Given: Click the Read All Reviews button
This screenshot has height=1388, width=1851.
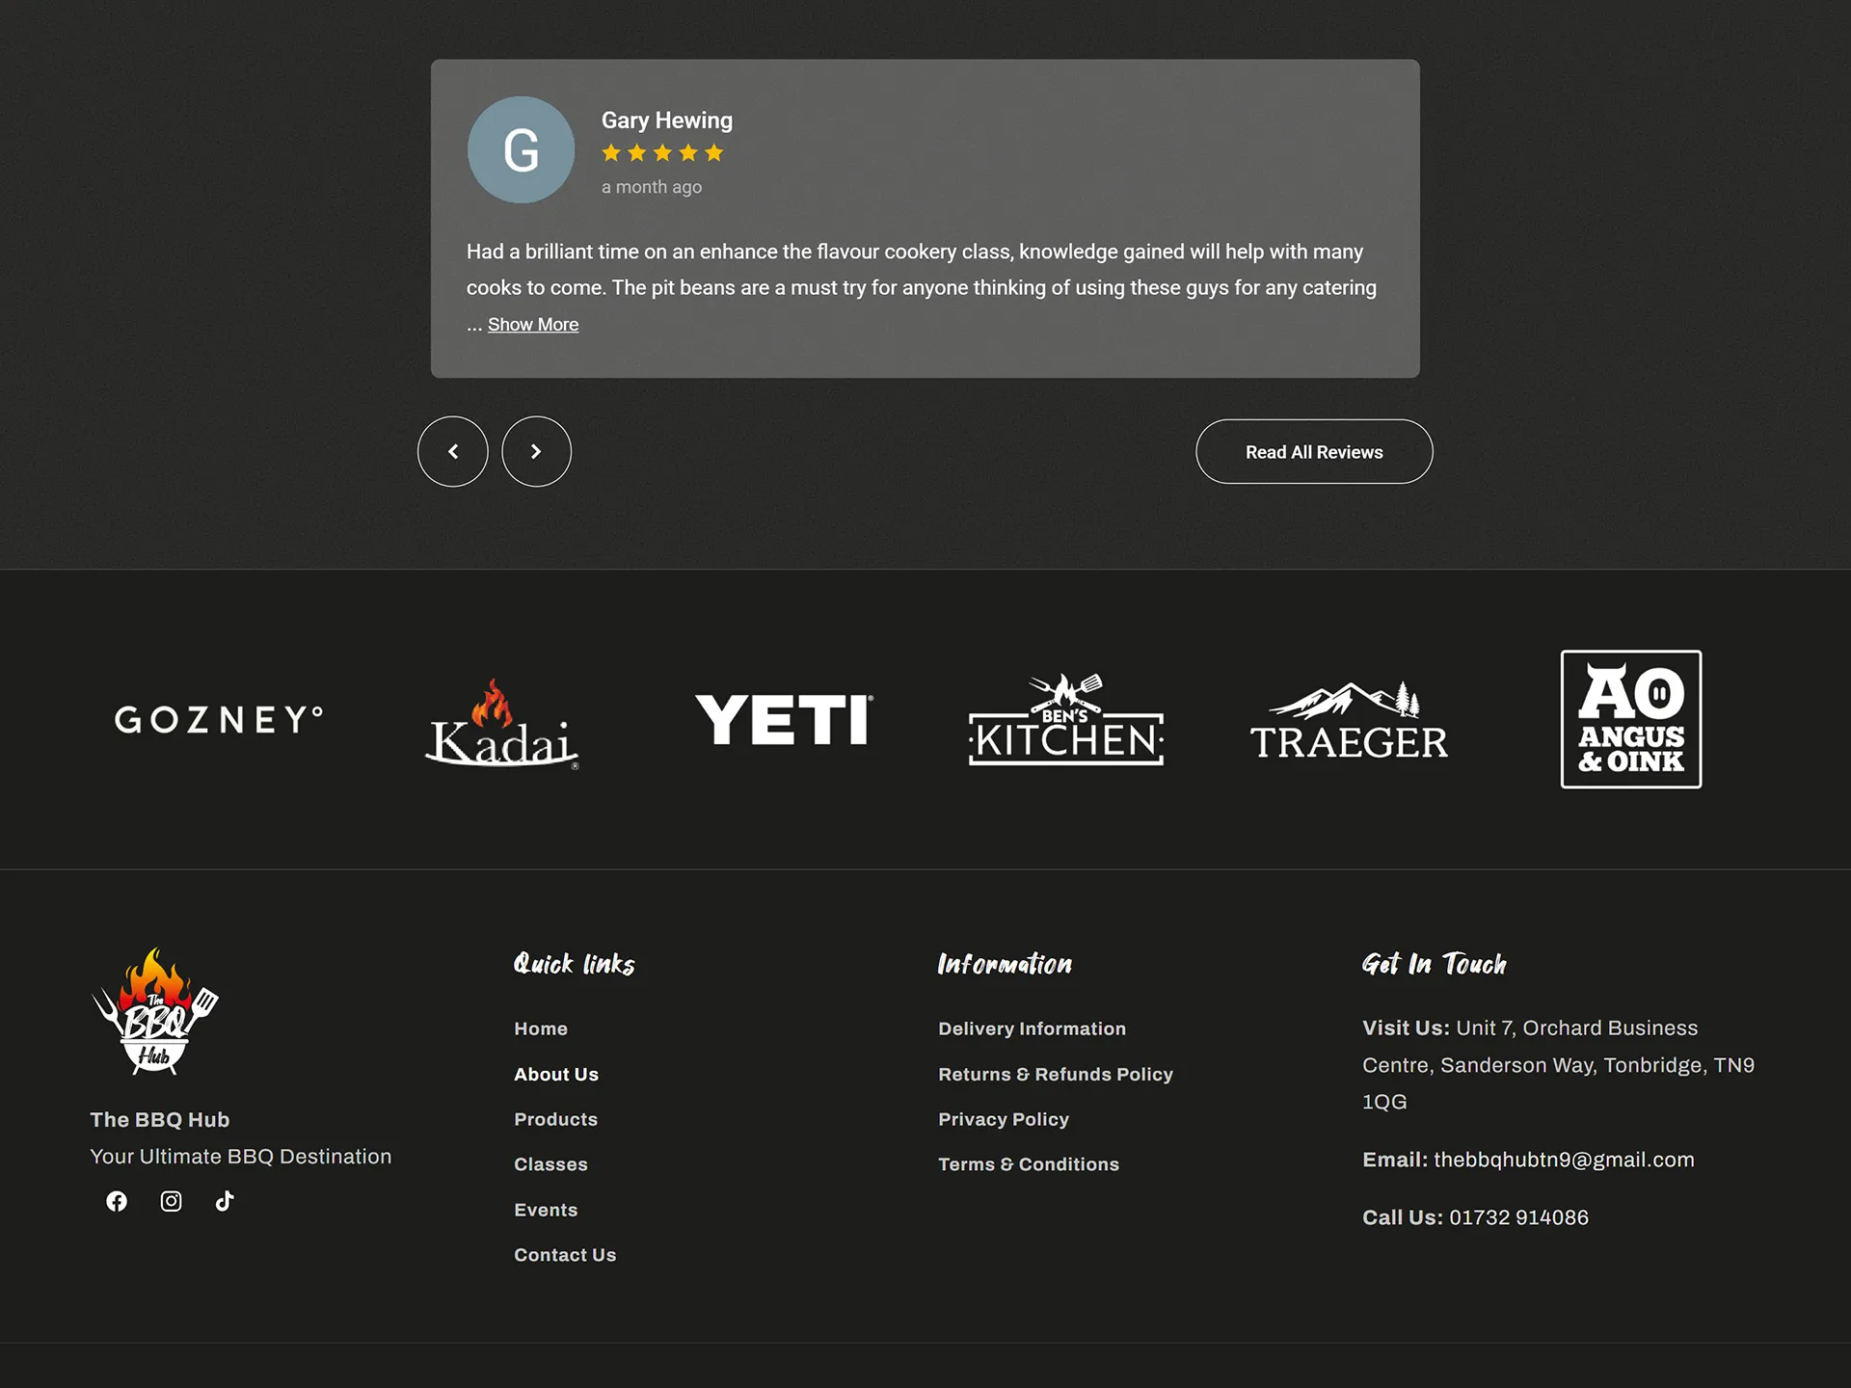Looking at the screenshot, I should tap(1314, 451).
